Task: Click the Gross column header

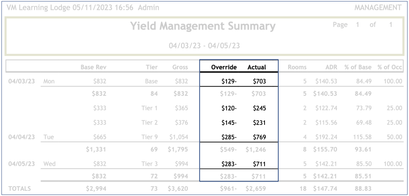Action: tap(180, 67)
